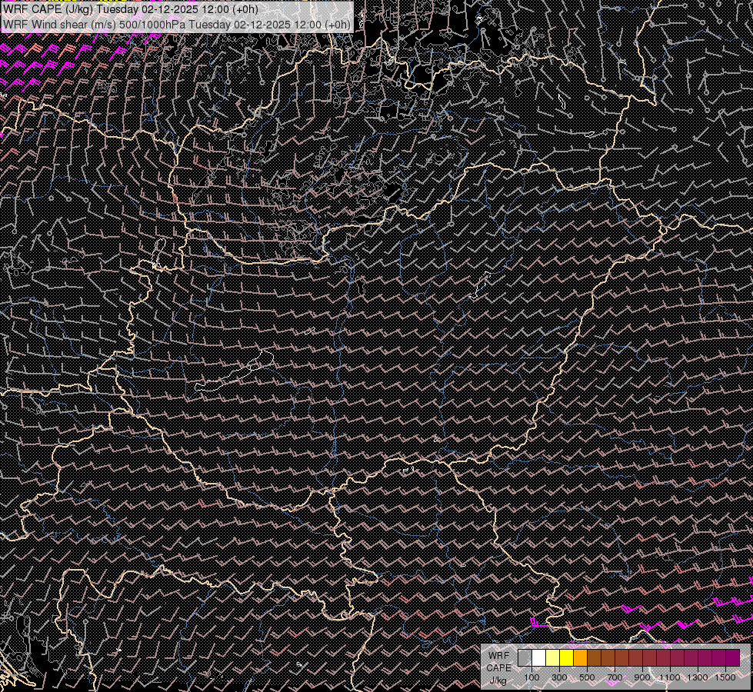Click the bright yellow CAPE legend swatch
Image resolution: width=753 pixels, height=692 pixels.
tap(567, 658)
